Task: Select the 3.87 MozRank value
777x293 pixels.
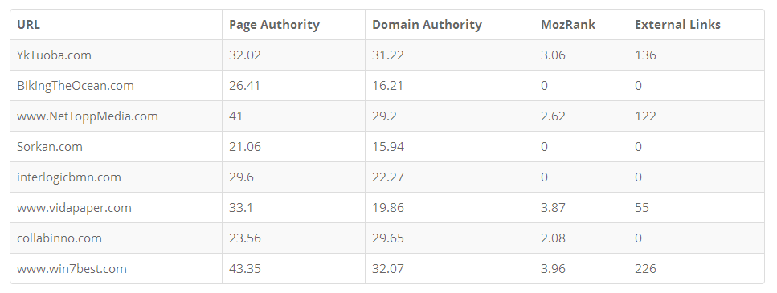Action: coord(553,208)
